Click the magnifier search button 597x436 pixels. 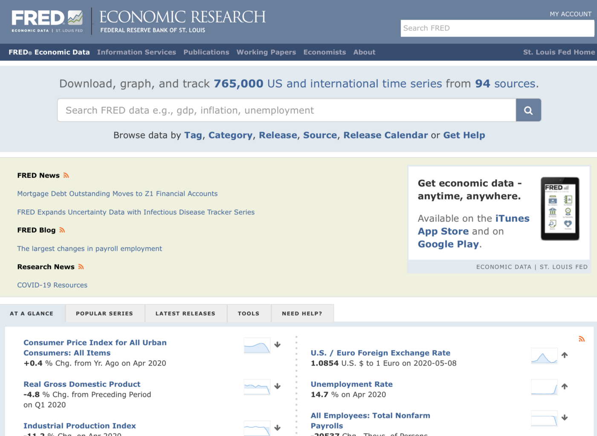[528, 110]
